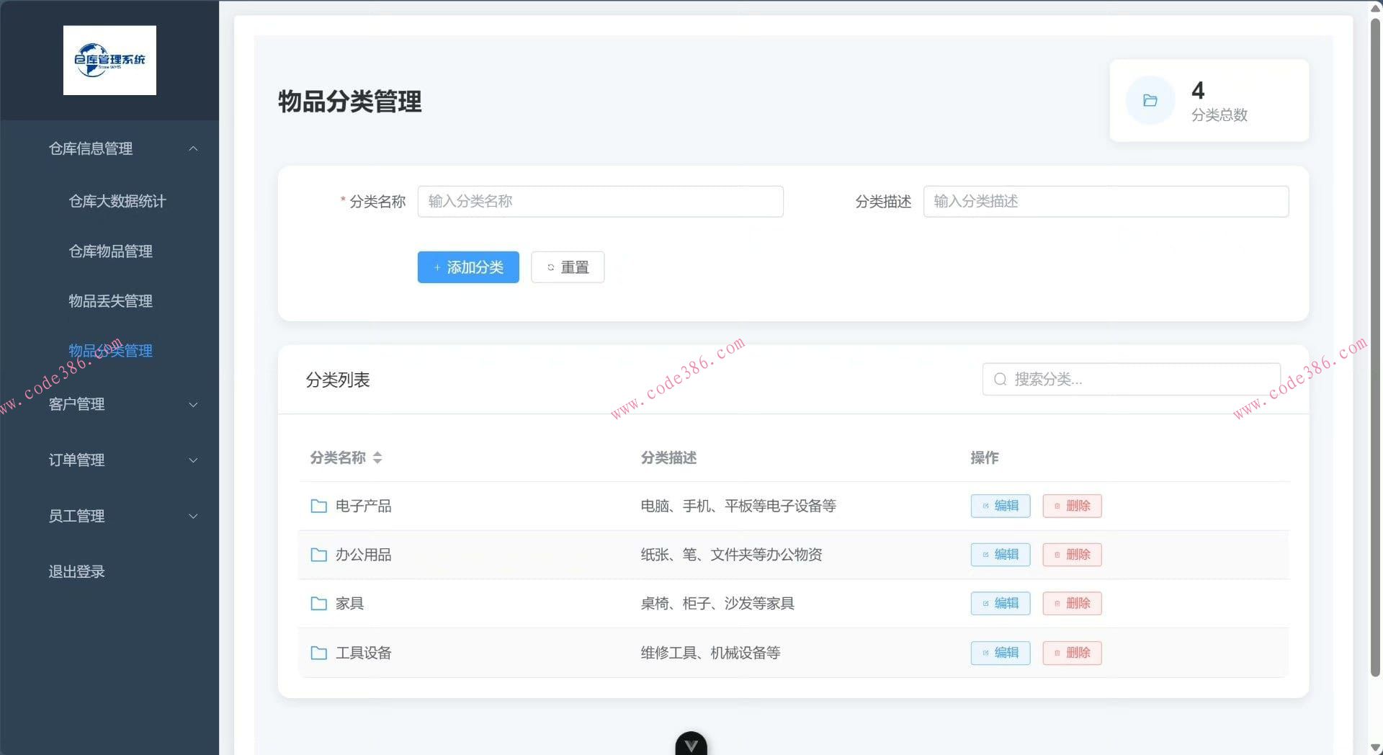This screenshot has height=755, width=1383.
Task: Open 仓库大数据统计 from the sidebar
Action: pos(117,202)
